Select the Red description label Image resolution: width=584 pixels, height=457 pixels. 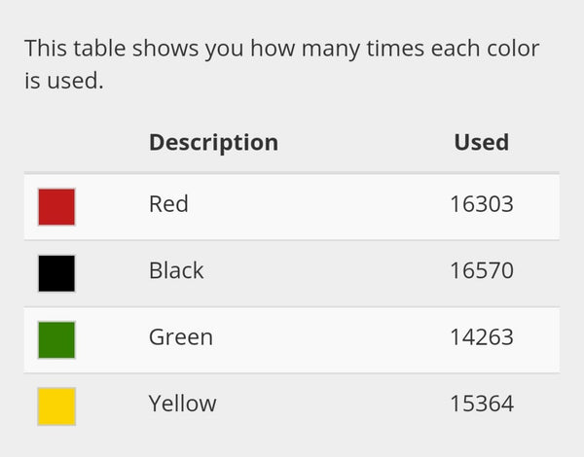(x=168, y=204)
